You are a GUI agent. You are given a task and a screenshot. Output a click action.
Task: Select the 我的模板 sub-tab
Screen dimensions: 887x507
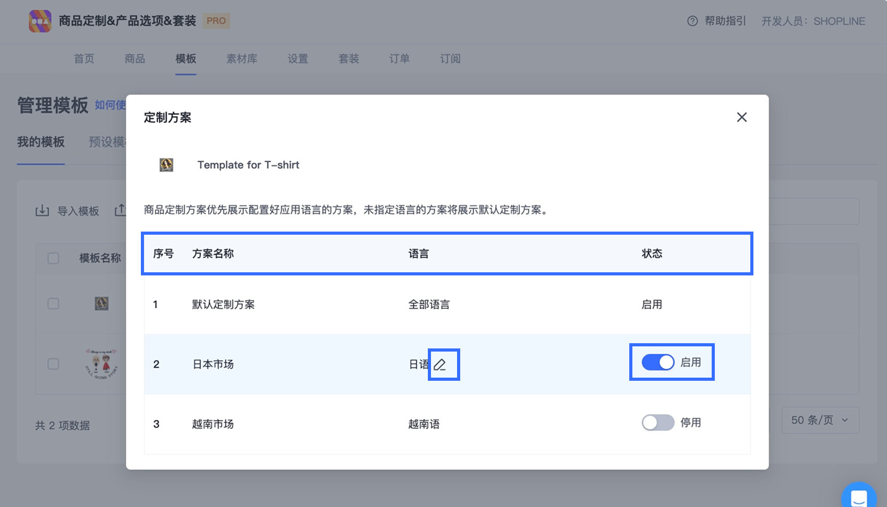point(41,142)
